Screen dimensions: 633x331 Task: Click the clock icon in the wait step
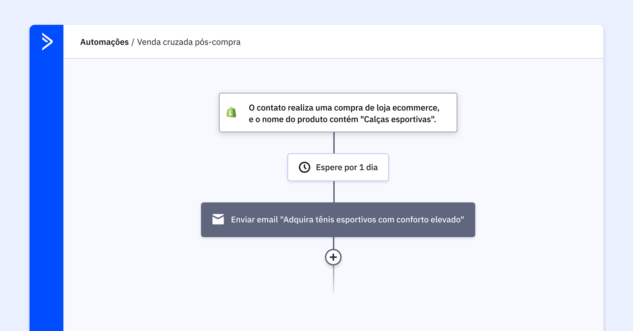304,167
